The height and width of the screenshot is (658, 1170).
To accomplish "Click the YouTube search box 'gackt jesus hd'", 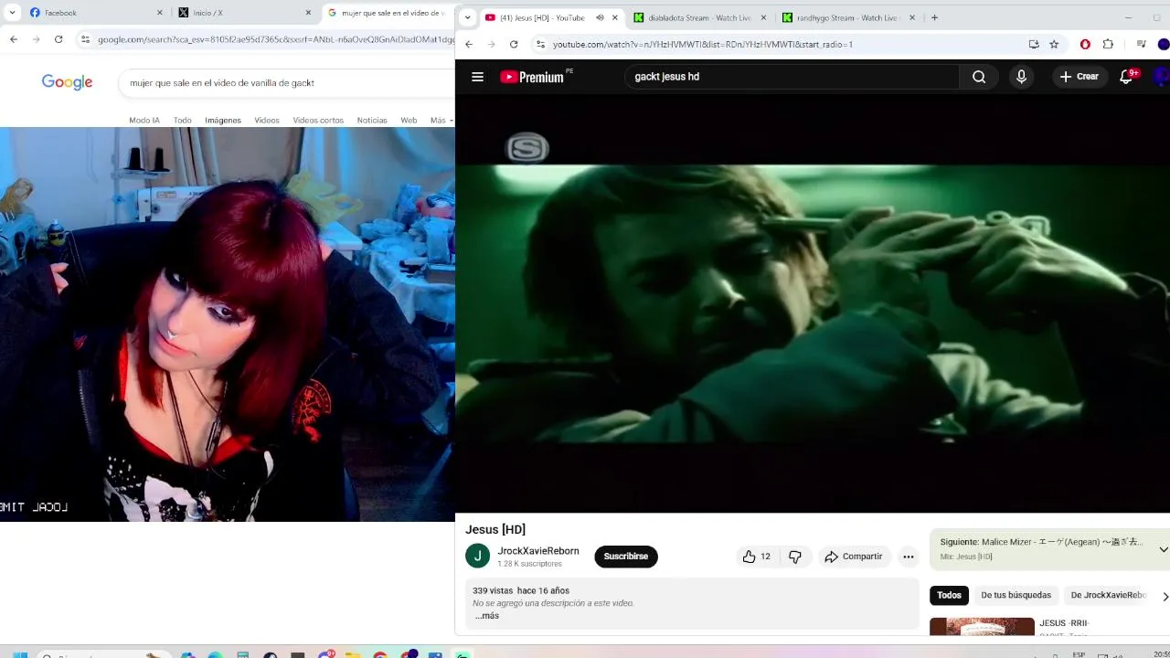I will pyautogui.click(x=792, y=77).
